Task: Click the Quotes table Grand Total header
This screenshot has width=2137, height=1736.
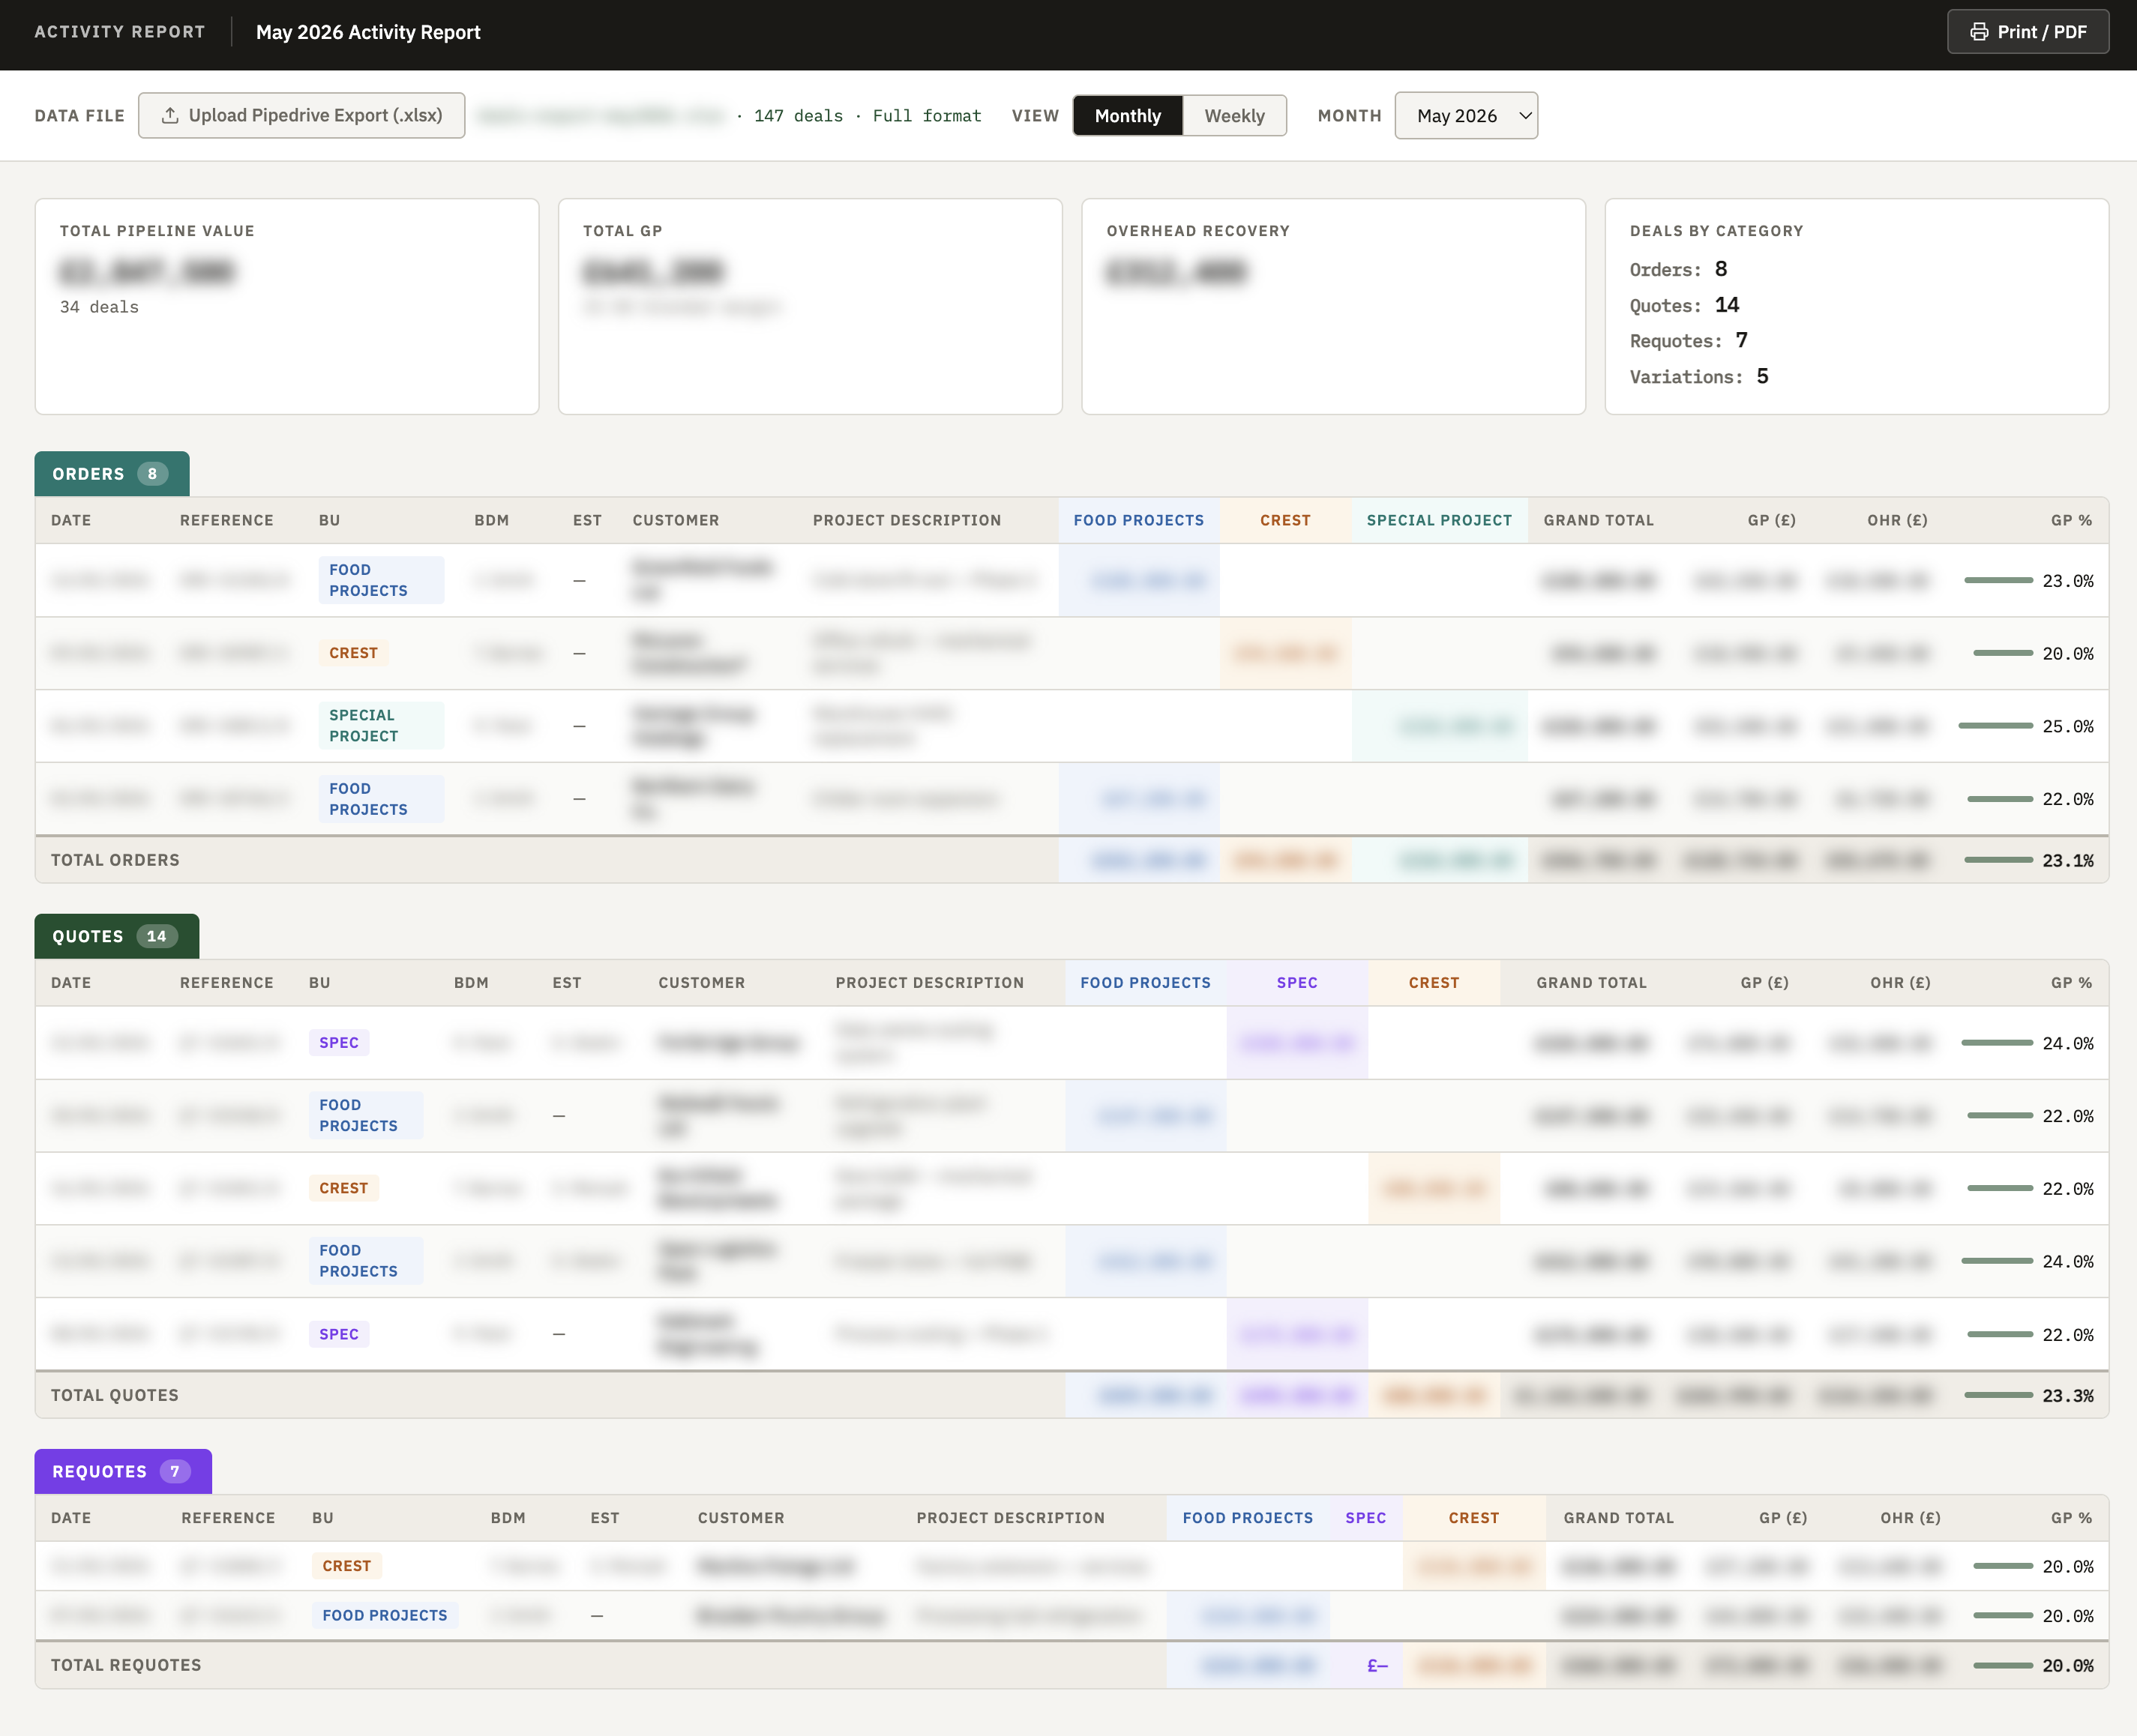Action: [1590, 983]
